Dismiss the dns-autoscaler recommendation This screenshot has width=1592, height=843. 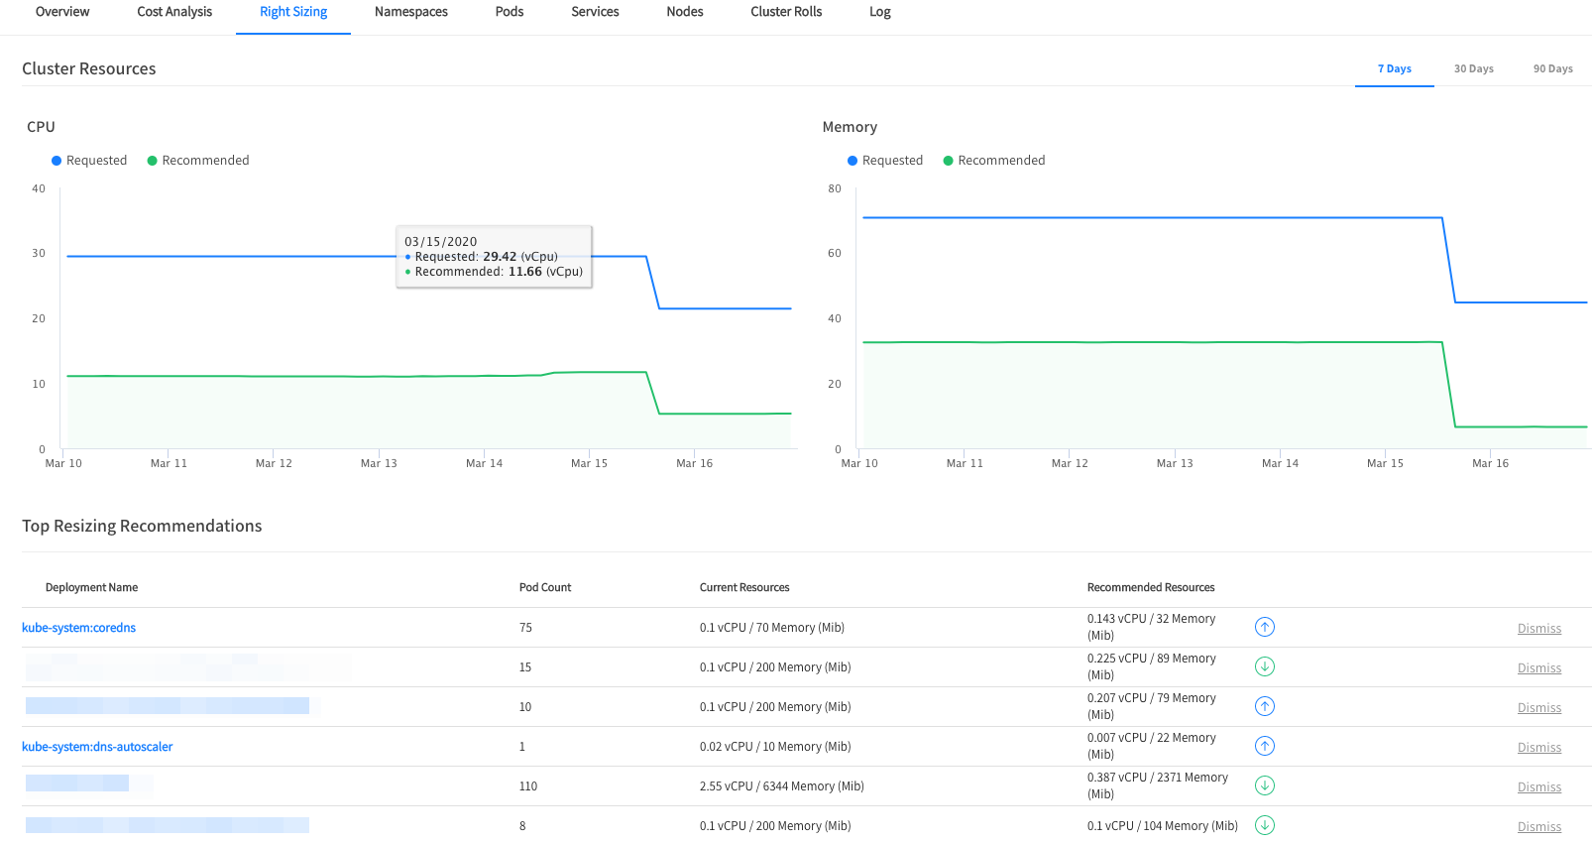[x=1538, y=748]
